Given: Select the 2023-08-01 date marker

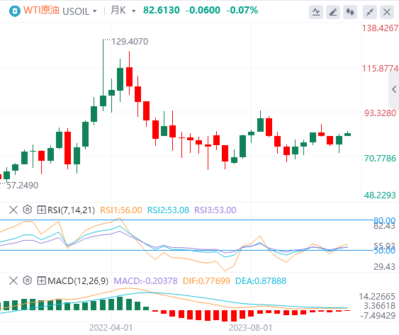Looking at the screenshot, I should [x=251, y=328].
